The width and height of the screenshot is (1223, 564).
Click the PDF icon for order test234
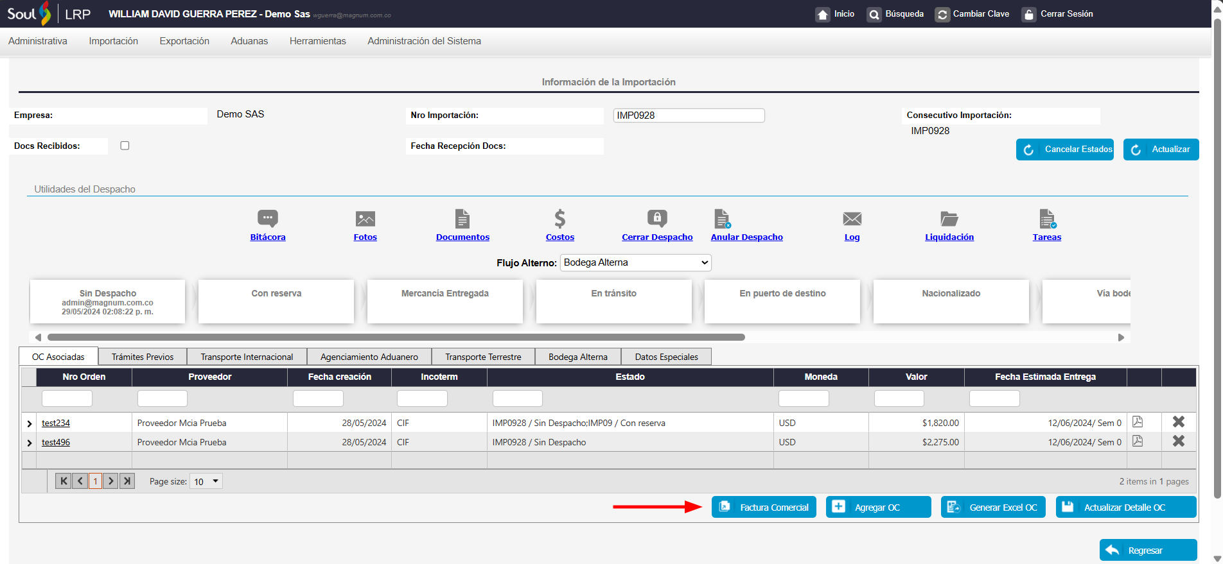pos(1137,422)
